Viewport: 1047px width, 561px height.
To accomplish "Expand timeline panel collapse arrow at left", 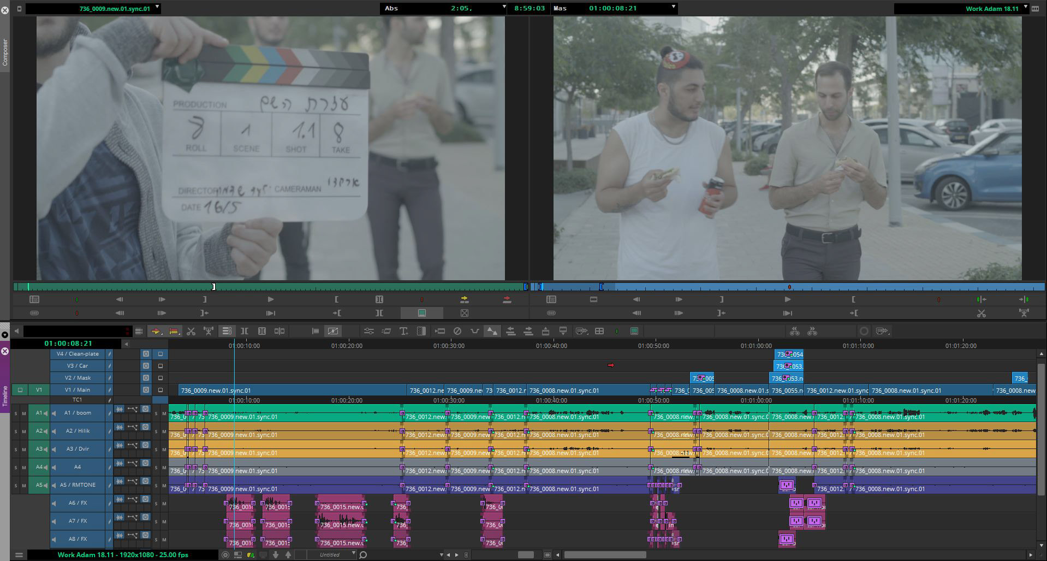I will point(4,335).
